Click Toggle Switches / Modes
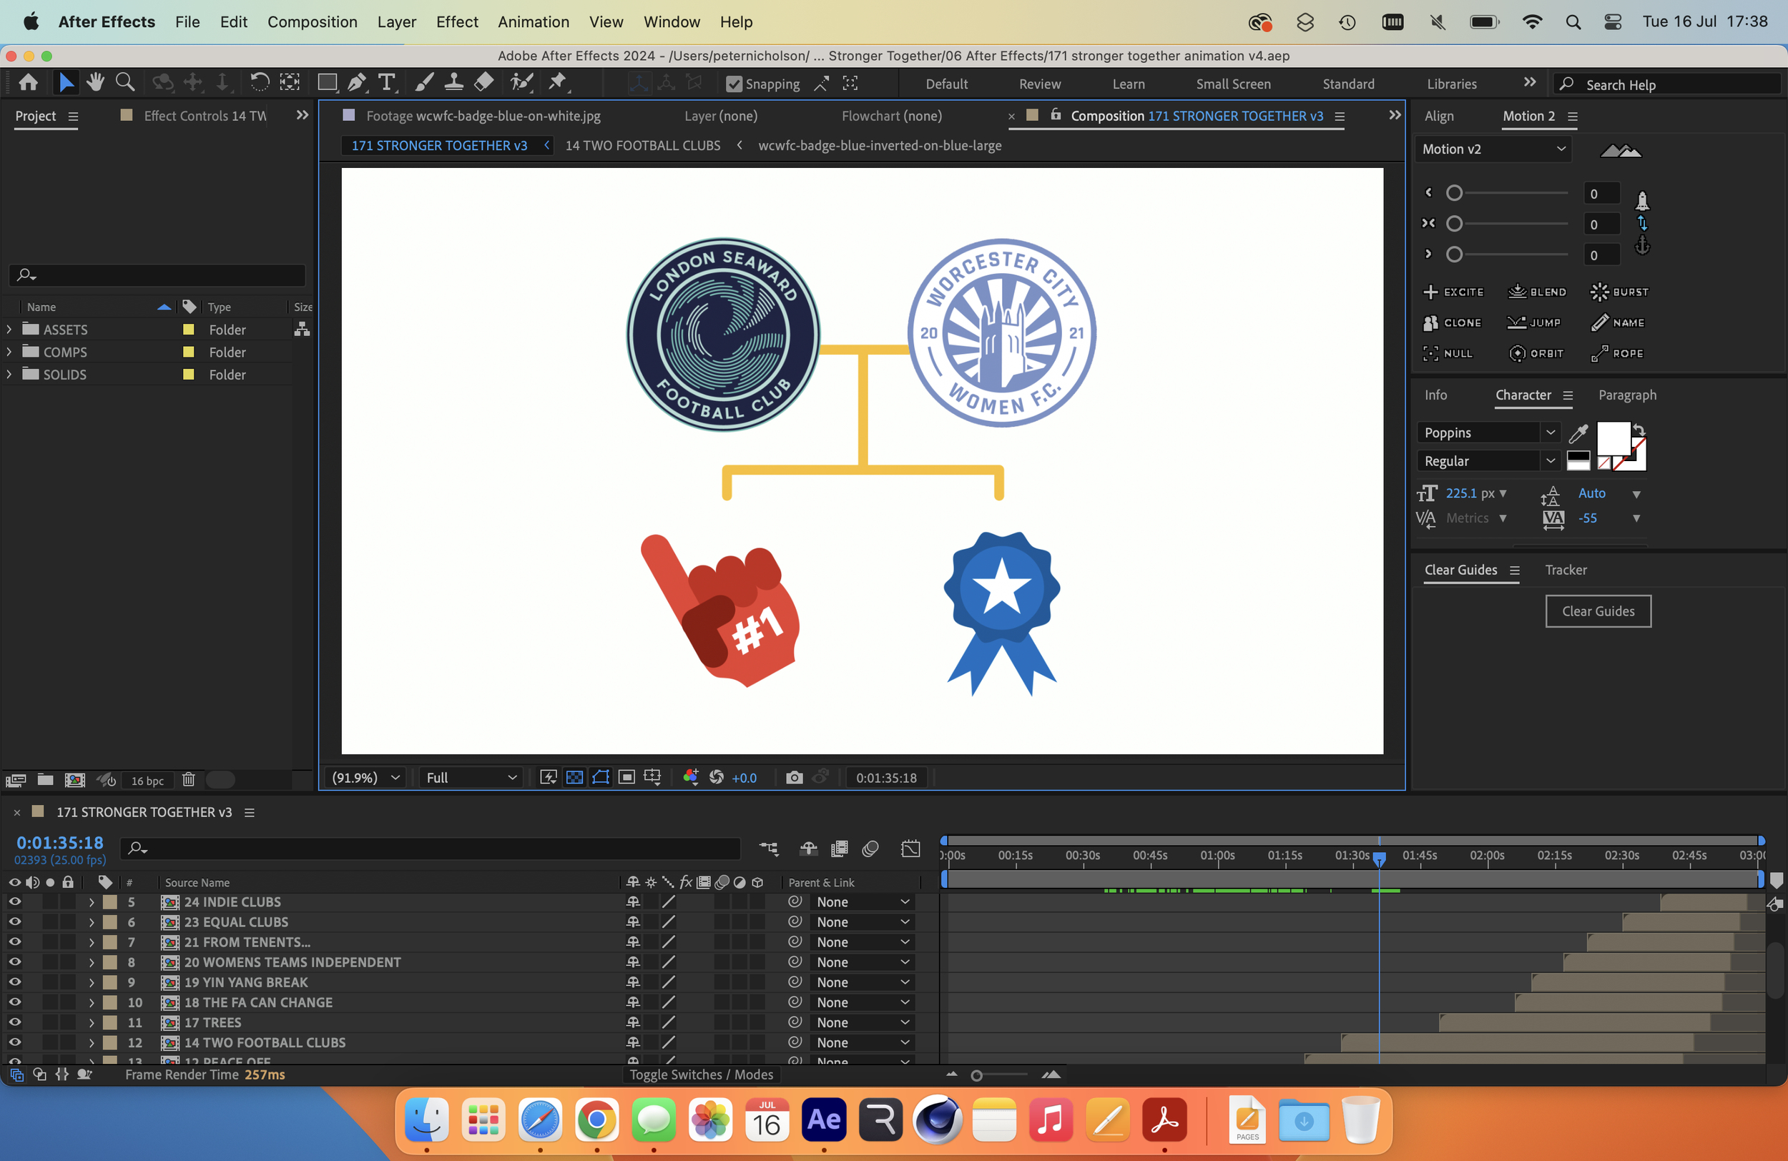This screenshot has height=1161, width=1788. click(701, 1074)
